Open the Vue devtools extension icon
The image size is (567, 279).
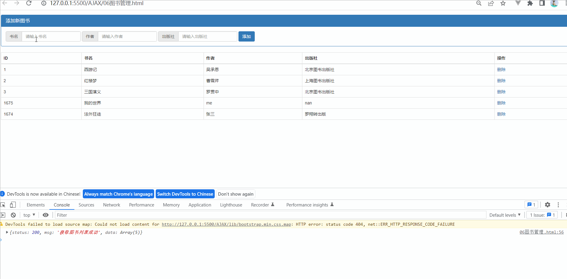(518, 3)
